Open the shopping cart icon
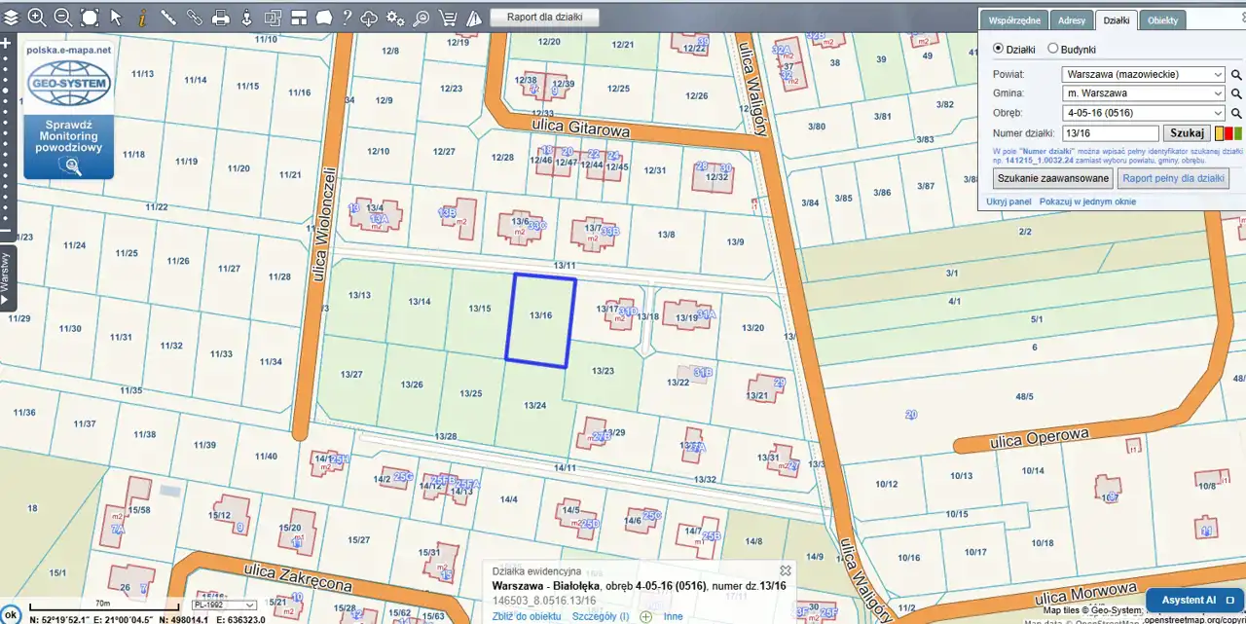 (x=448, y=18)
